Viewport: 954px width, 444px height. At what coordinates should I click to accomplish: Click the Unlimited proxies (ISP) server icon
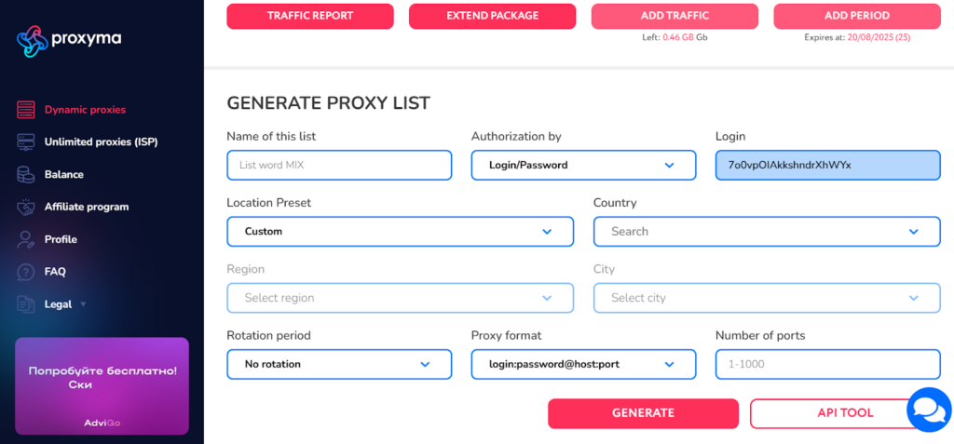[x=26, y=142]
